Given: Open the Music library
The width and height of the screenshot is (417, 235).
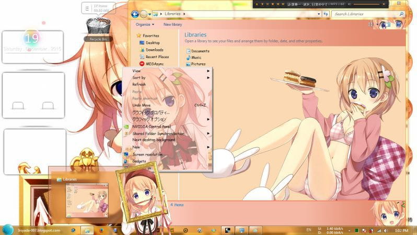Looking at the screenshot, I should coord(196,58).
